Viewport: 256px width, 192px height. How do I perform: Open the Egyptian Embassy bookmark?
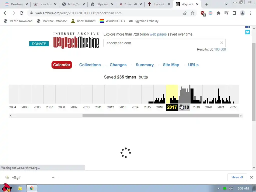coord(143,21)
